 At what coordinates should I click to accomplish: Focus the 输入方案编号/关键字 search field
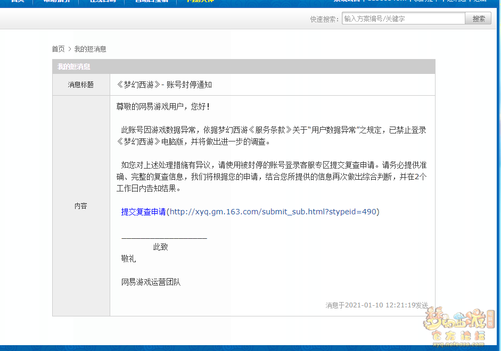coord(403,19)
